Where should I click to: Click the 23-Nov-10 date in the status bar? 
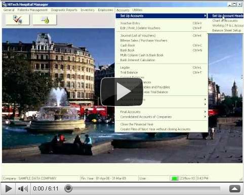(187, 178)
